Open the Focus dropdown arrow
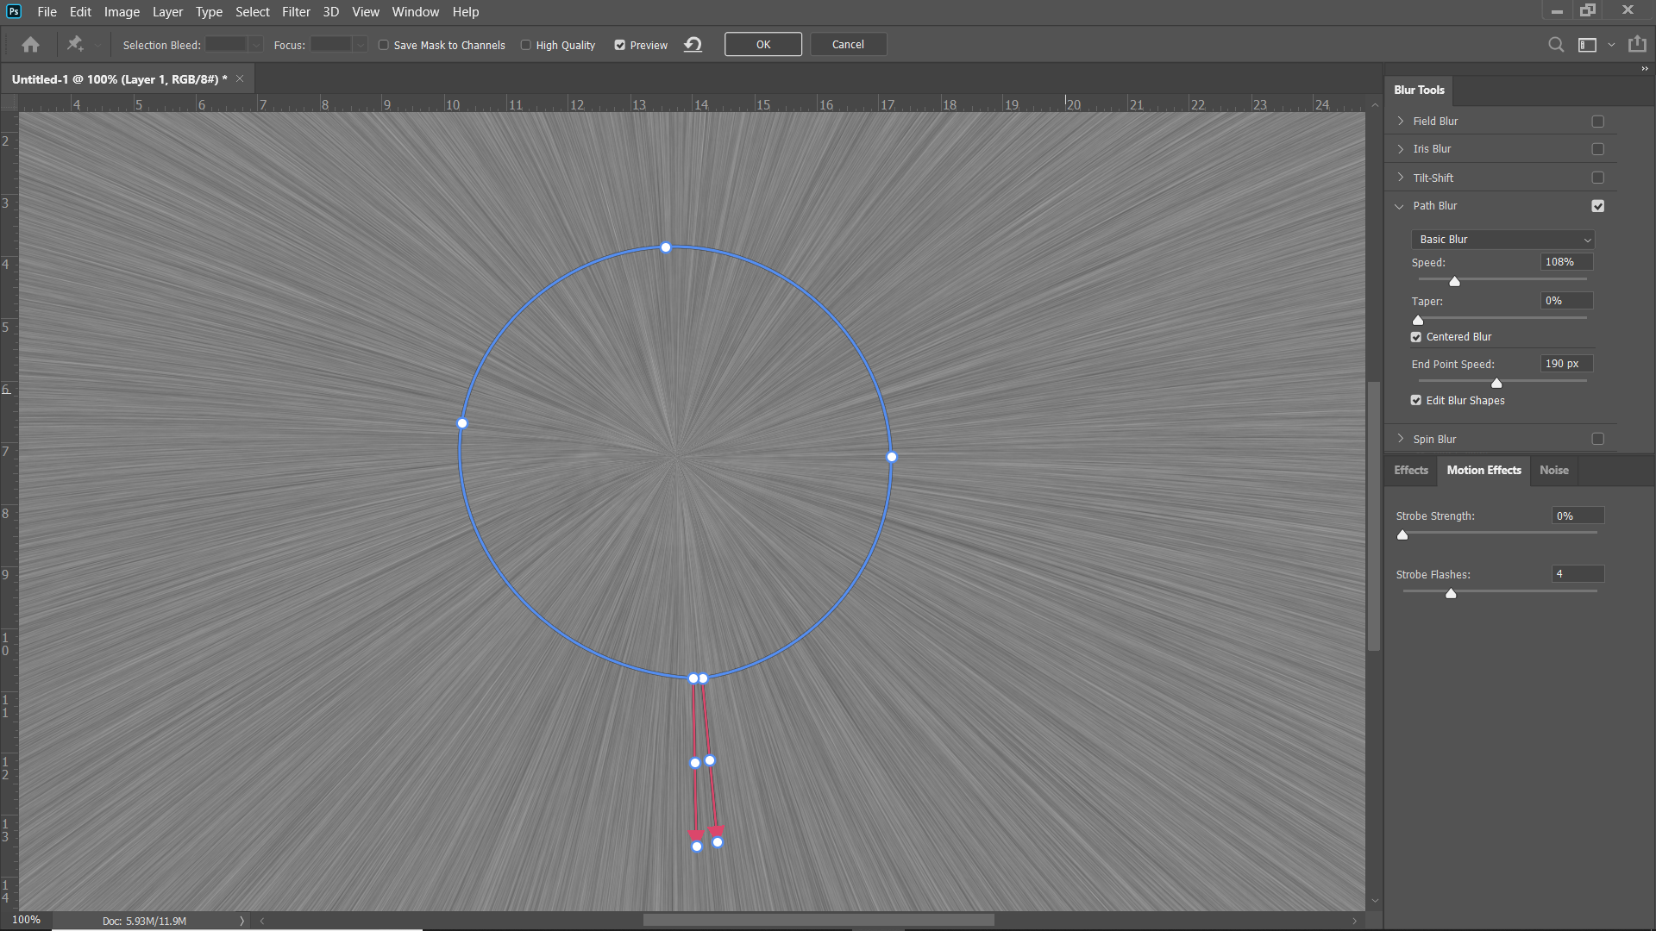 pyautogui.click(x=360, y=45)
